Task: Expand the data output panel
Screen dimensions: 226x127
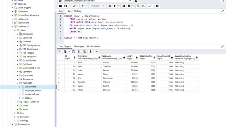Action: click(x=222, y=47)
